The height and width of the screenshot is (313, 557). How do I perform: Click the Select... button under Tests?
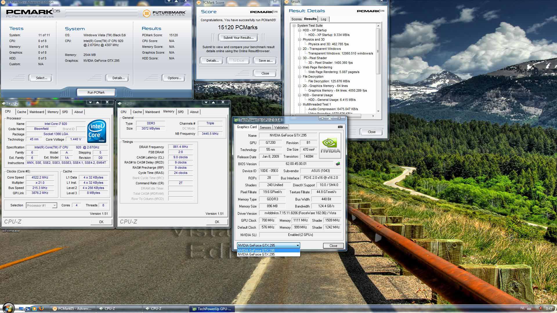tap(41, 78)
